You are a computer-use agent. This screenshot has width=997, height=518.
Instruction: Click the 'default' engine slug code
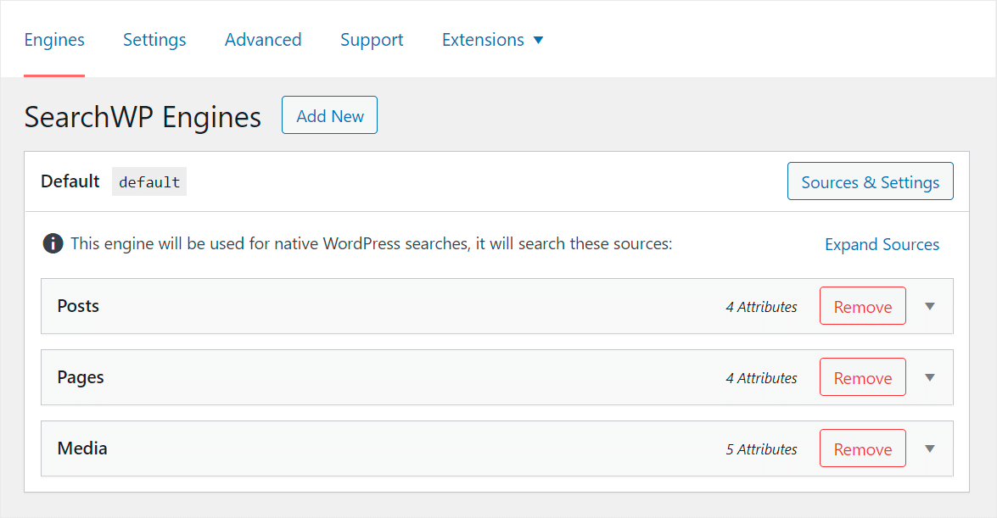(x=149, y=181)
